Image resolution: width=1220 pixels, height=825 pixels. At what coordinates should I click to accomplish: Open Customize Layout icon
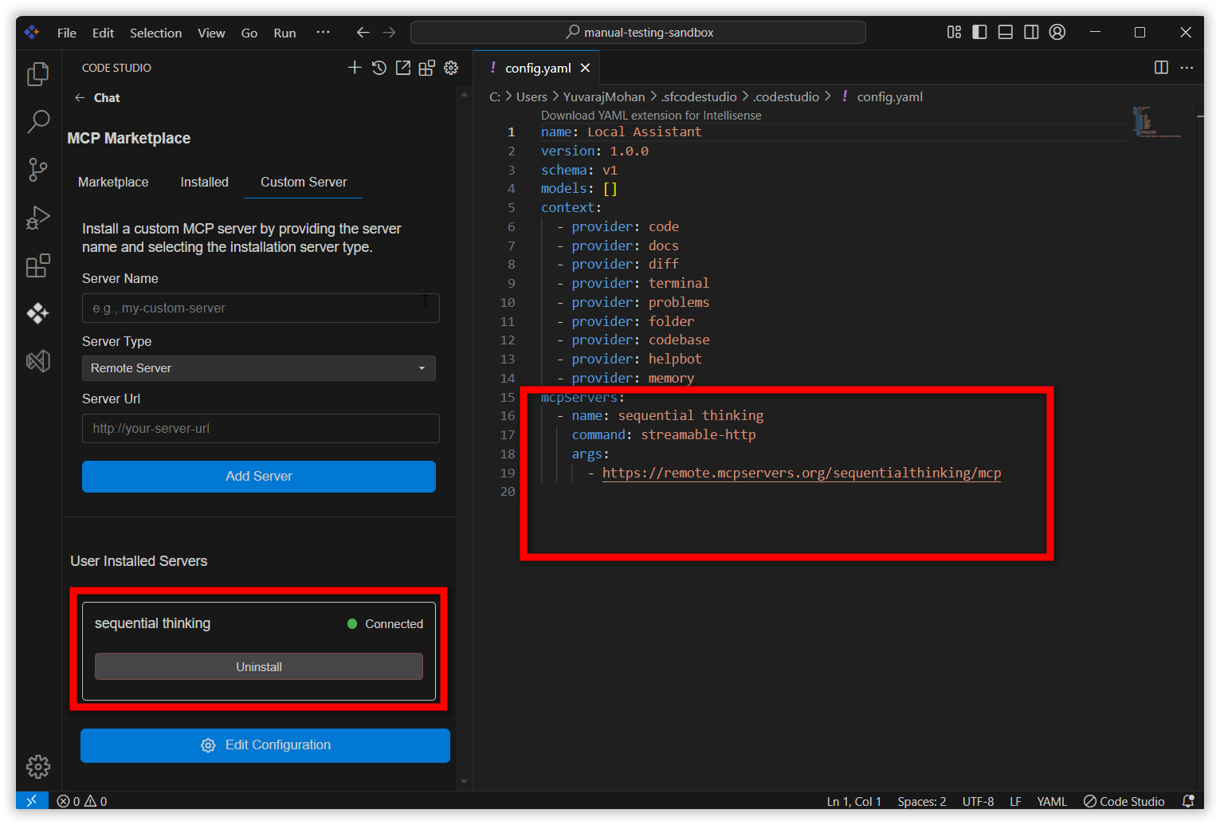tap(954, 32)
